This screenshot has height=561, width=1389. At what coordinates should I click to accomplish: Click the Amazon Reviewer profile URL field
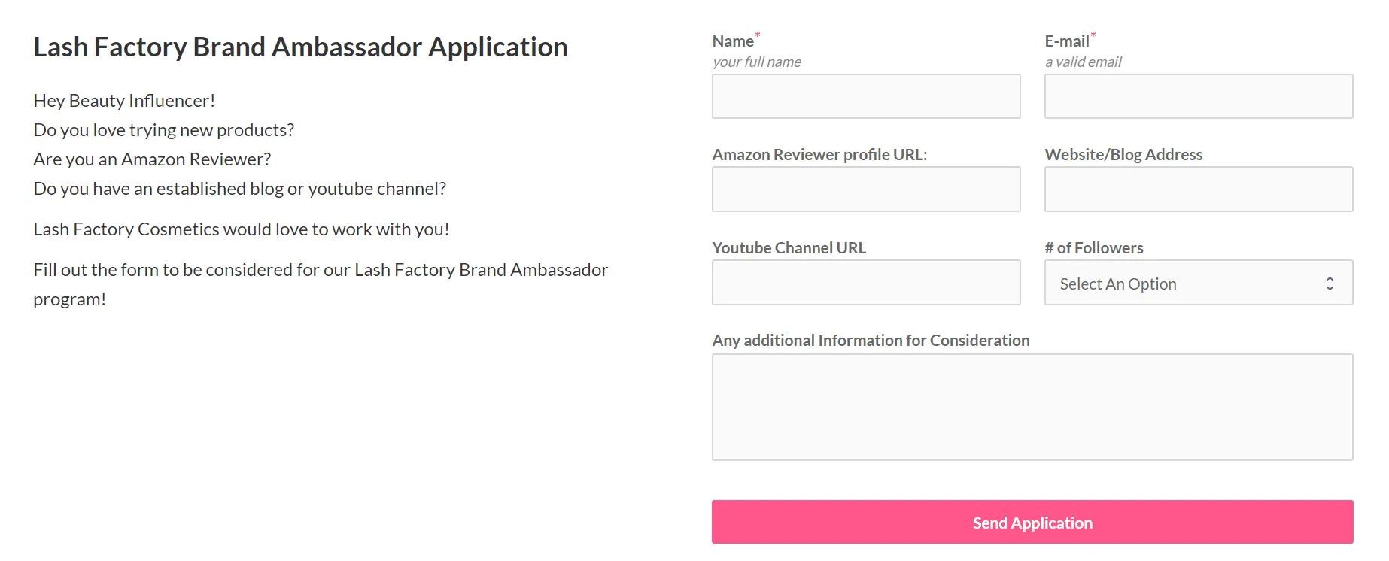[865, 190]
